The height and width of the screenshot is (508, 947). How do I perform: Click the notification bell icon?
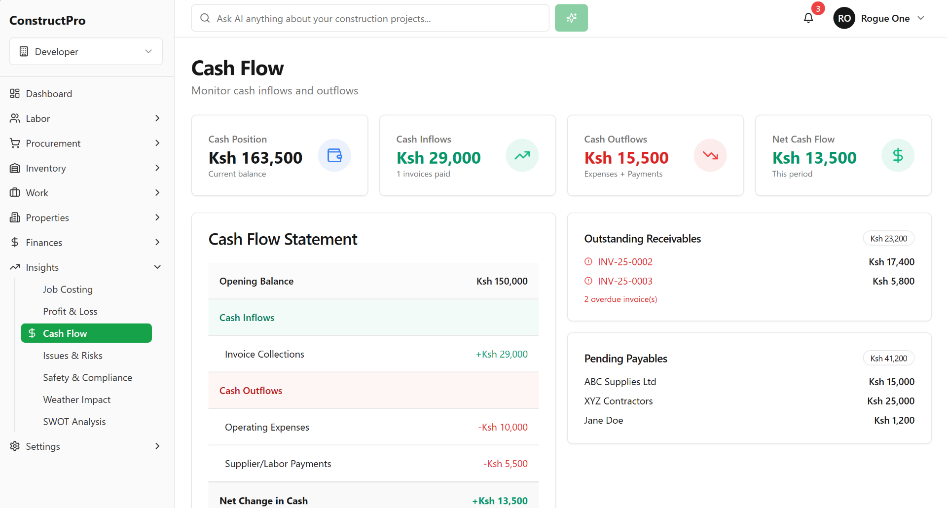pyautogui.click(x=808, y=18)
